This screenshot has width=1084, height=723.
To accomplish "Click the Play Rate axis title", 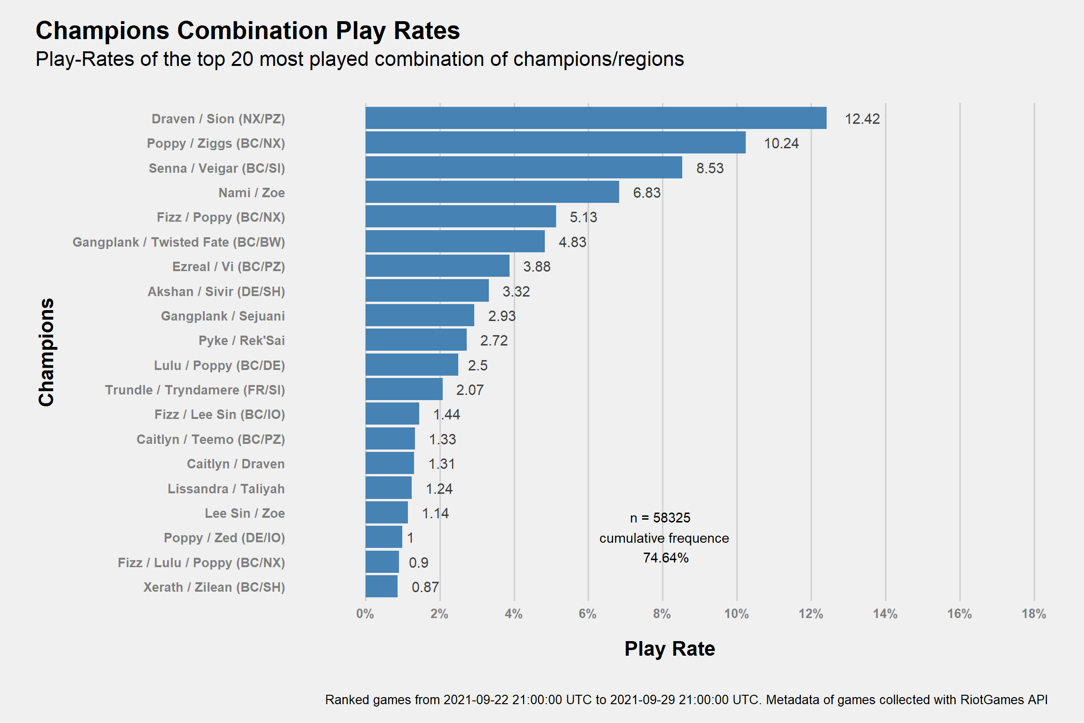I will click(x=670, y=649).
